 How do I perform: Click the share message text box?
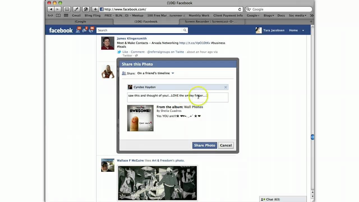pyautogui.click(x=178, y=97)
